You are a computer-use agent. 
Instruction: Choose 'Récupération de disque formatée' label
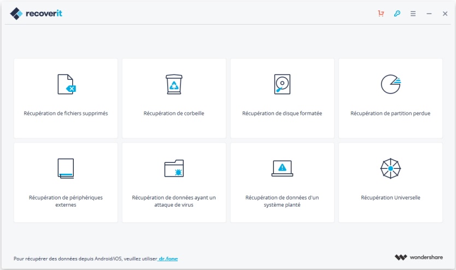point(282,114)
